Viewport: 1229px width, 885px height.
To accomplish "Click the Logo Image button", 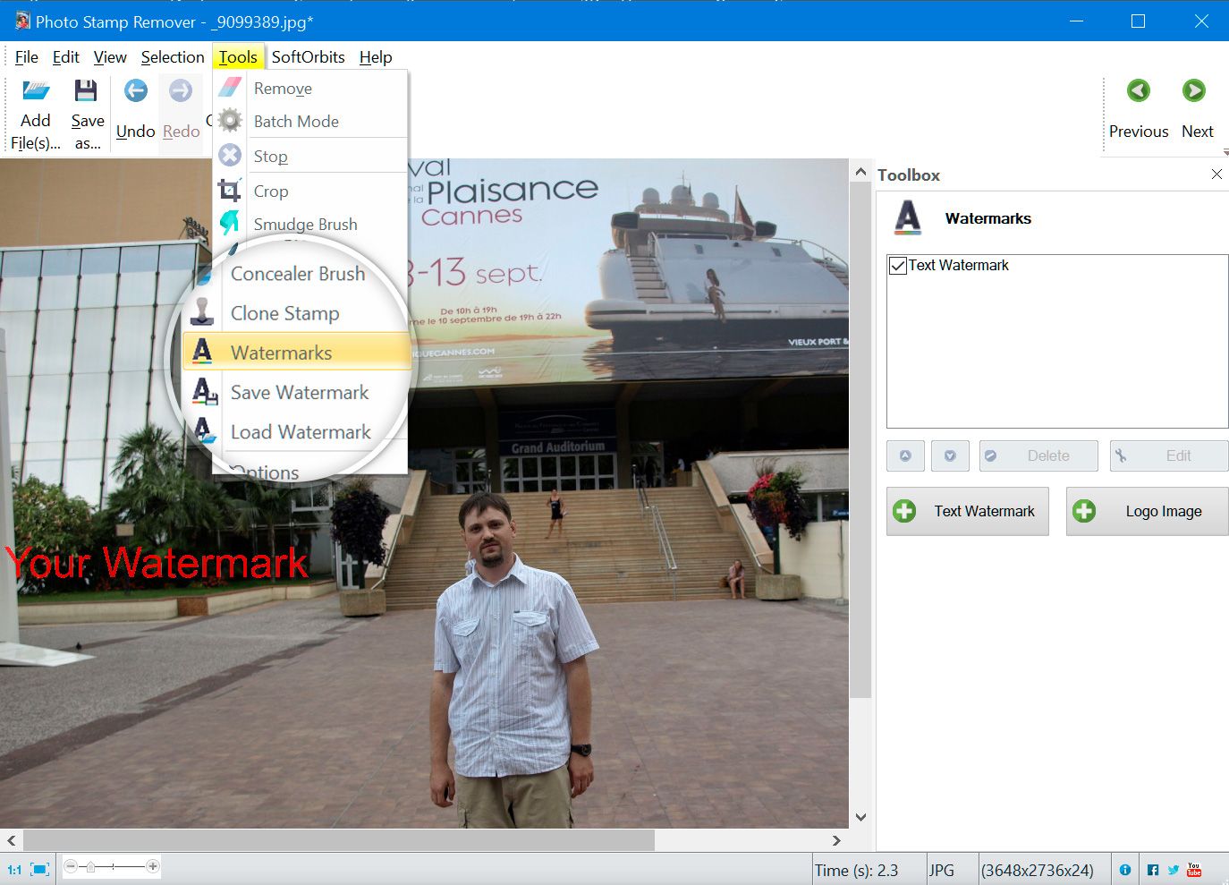I will [1147, 511].
